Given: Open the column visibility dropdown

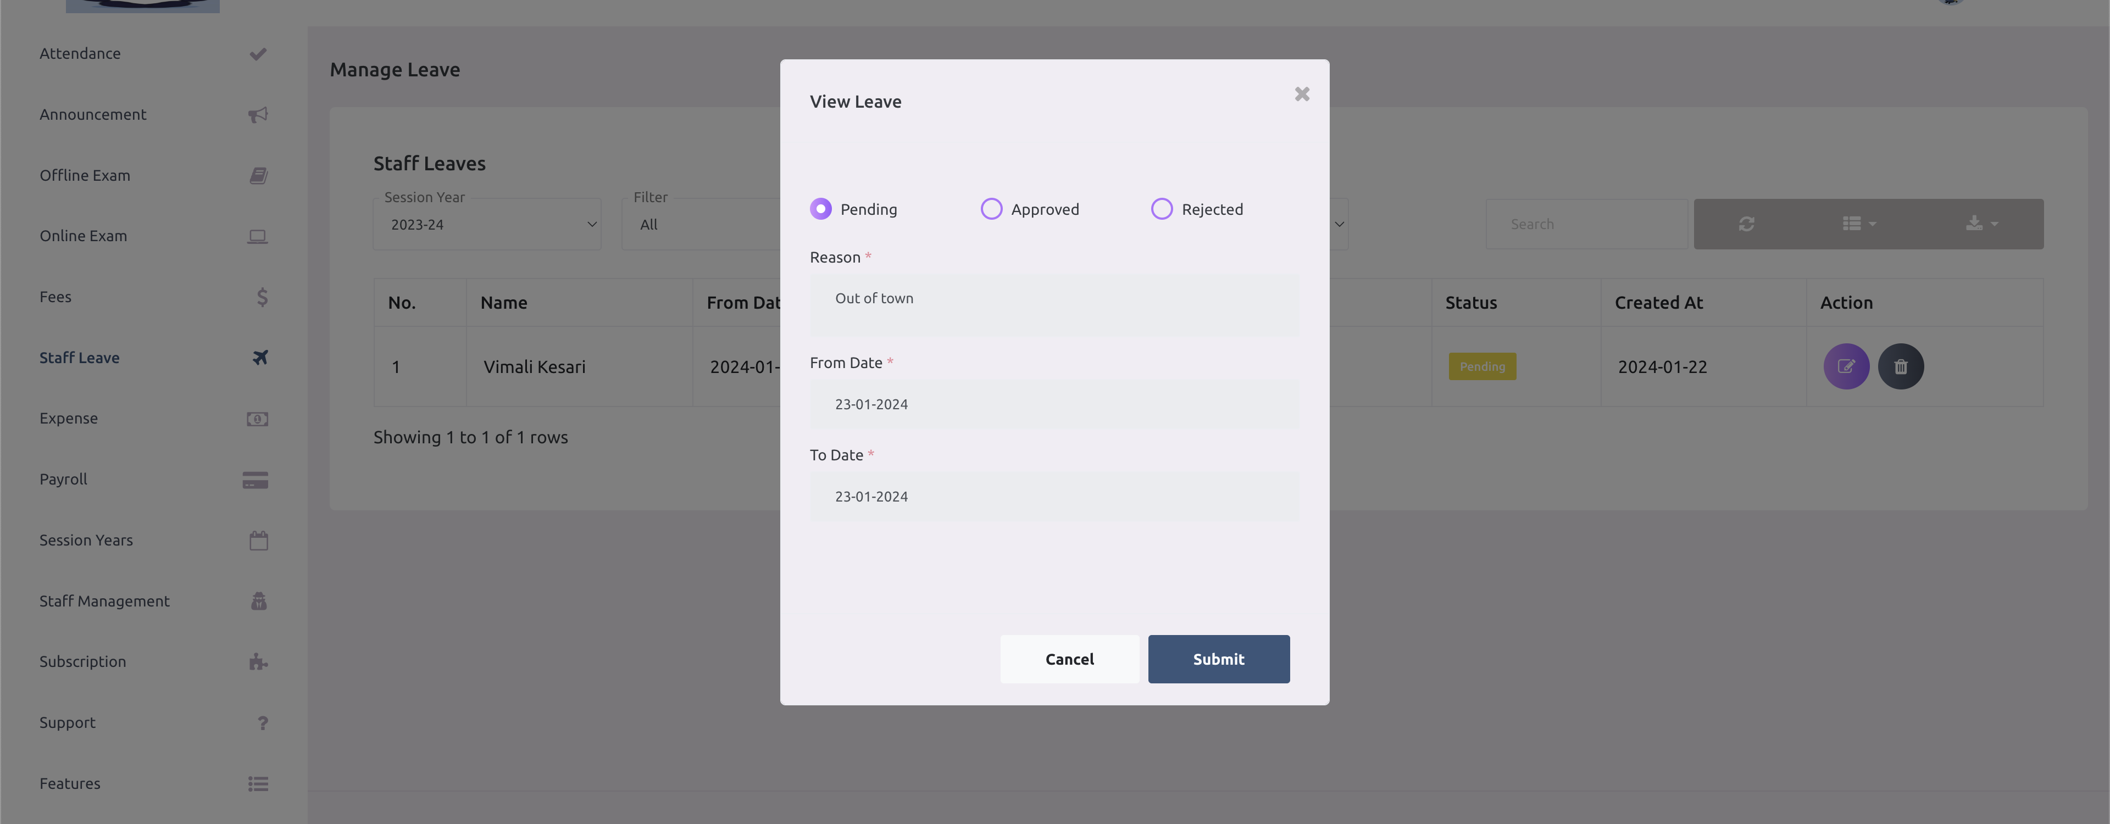Looking at the screenshot, I should point(1858,223).
